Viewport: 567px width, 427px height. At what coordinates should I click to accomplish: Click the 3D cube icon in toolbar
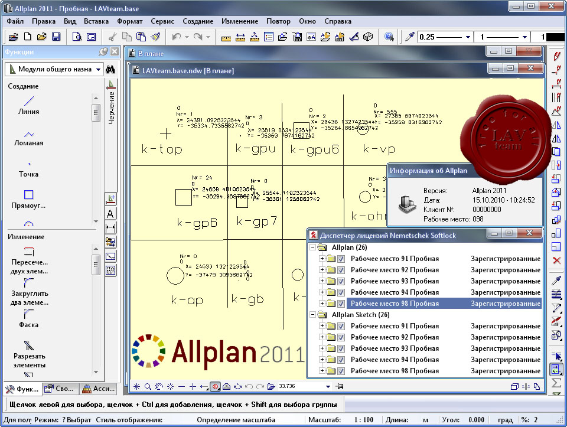368,37
